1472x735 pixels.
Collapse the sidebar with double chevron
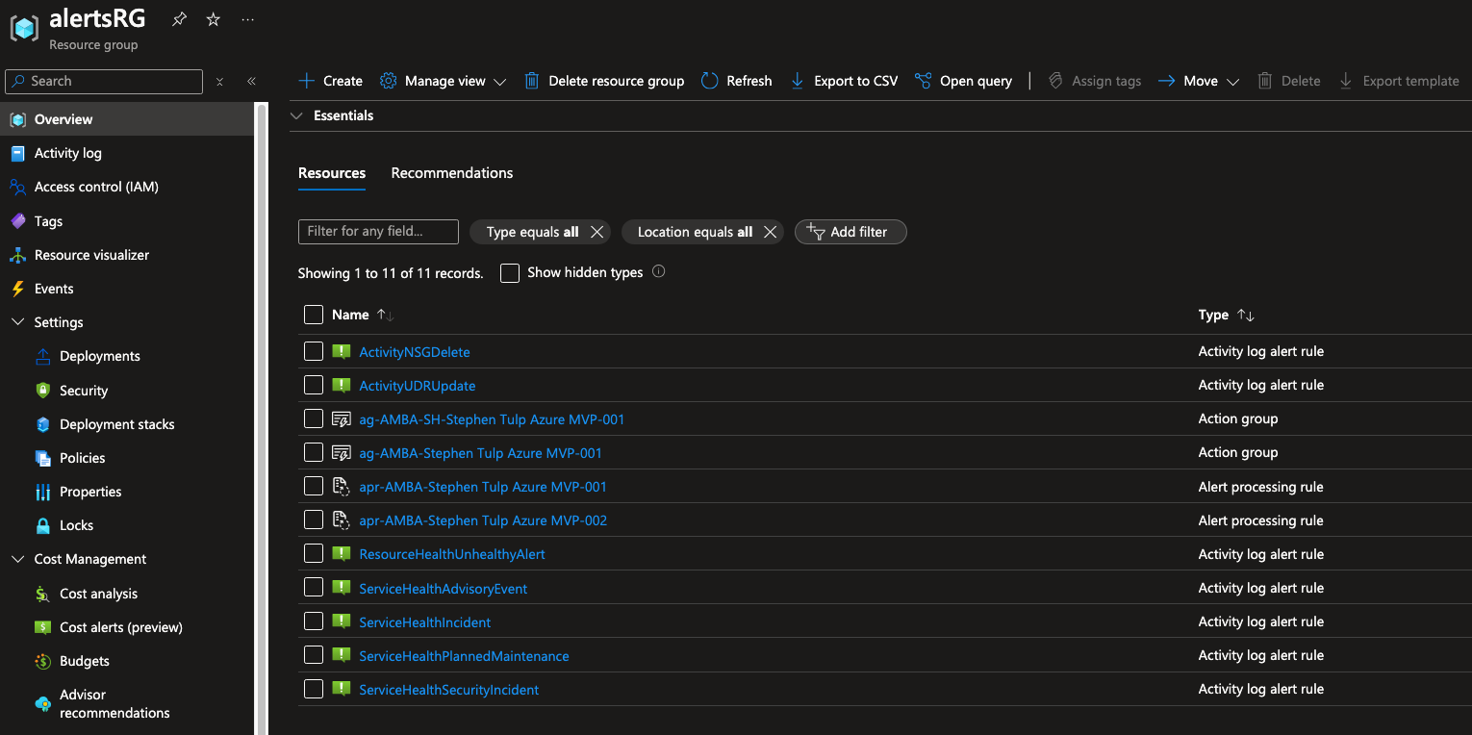click(x=251, y=82)
